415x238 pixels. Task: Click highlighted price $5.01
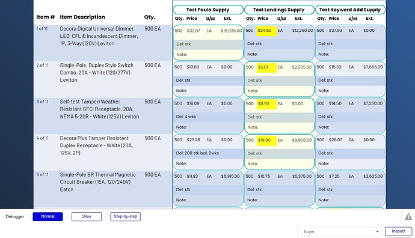click(266, 67)
